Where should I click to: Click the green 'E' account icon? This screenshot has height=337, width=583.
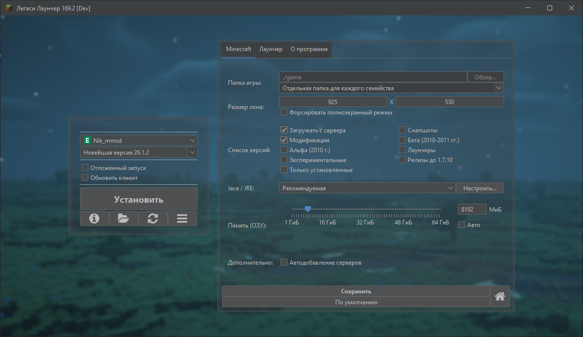(x=87, y=140)
